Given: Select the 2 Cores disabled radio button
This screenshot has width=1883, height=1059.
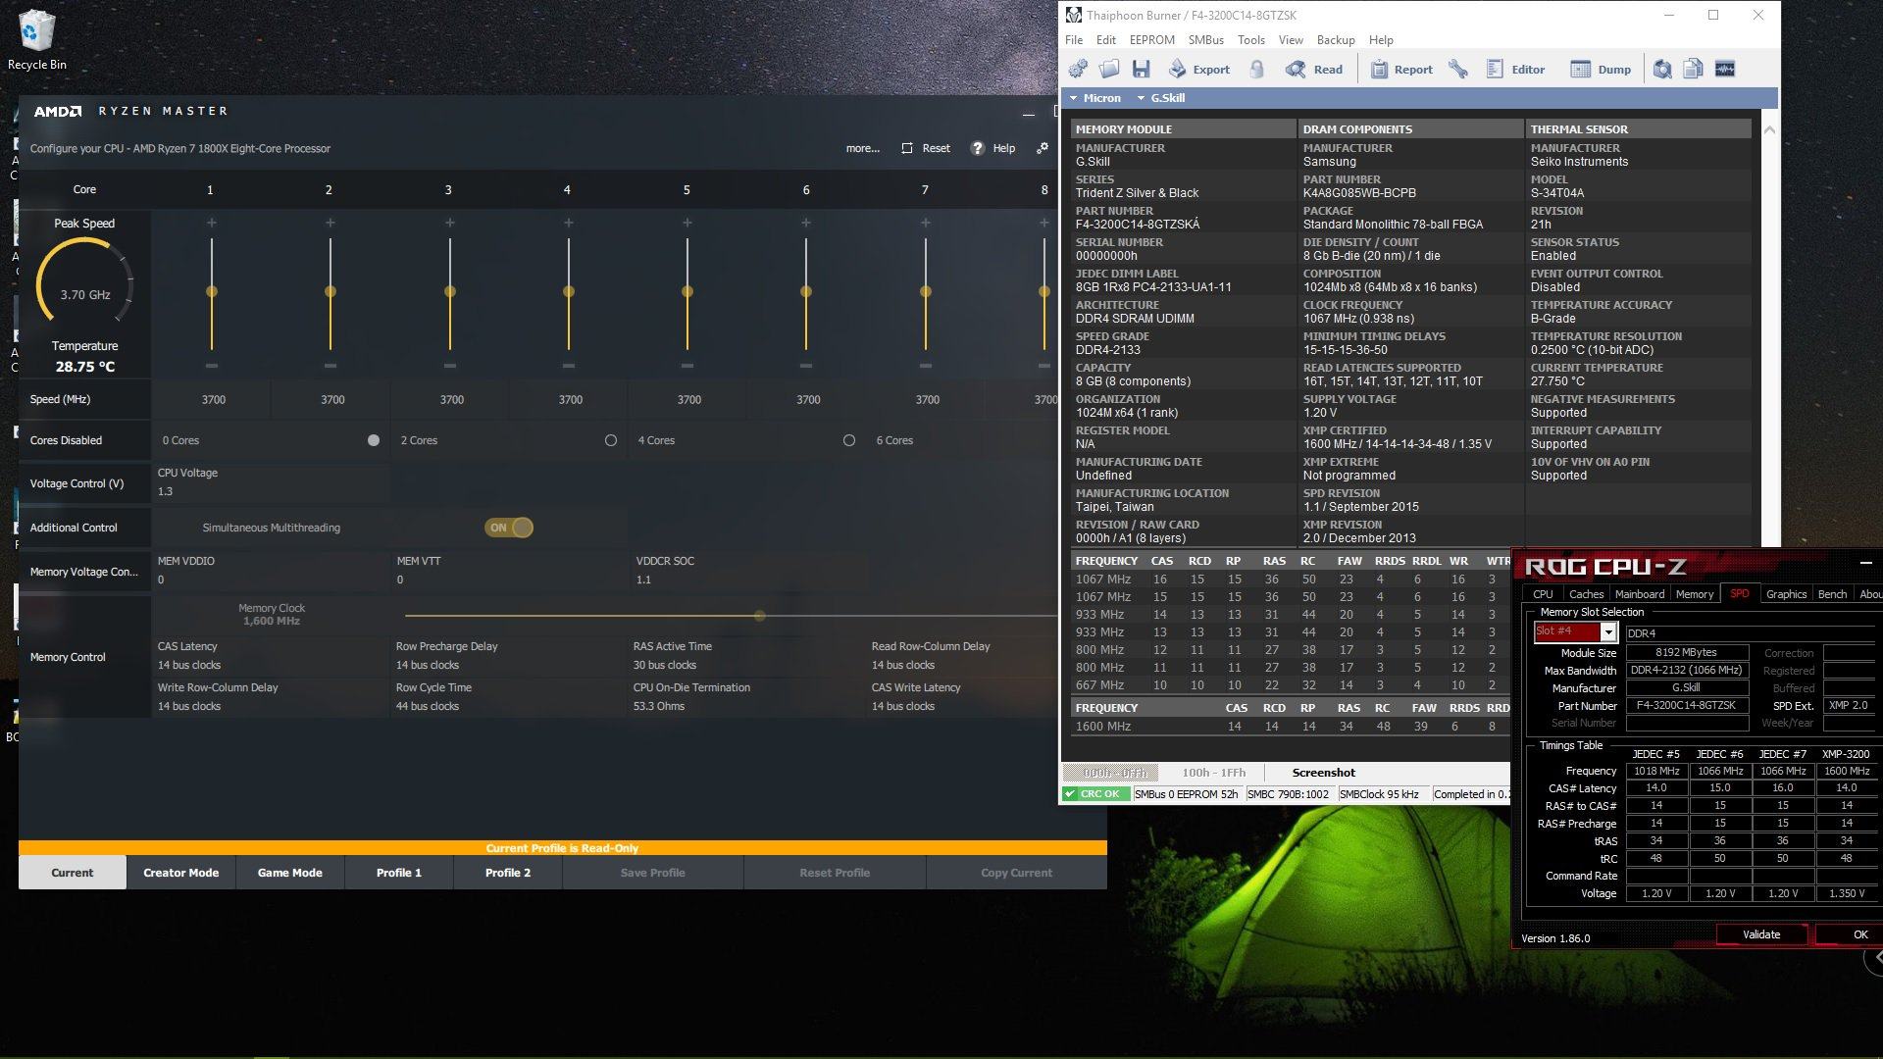Looking at the screenshot, I should [611, 440].
